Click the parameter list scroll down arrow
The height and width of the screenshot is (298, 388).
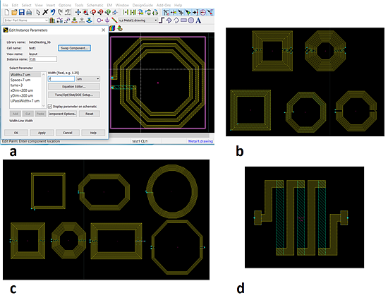click(x=44, y=106)
